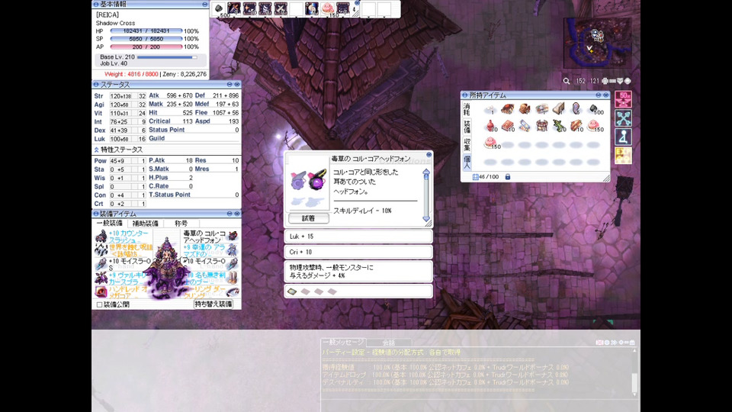Minimize the ステータス window

230,85
